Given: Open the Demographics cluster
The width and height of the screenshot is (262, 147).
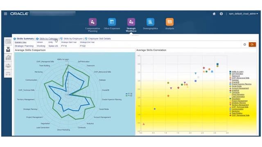Looking at the screenshot, I should tap(150, 24).
